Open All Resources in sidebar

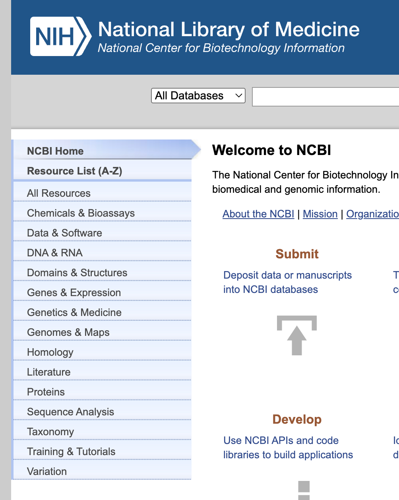click(x=59, y=193)
